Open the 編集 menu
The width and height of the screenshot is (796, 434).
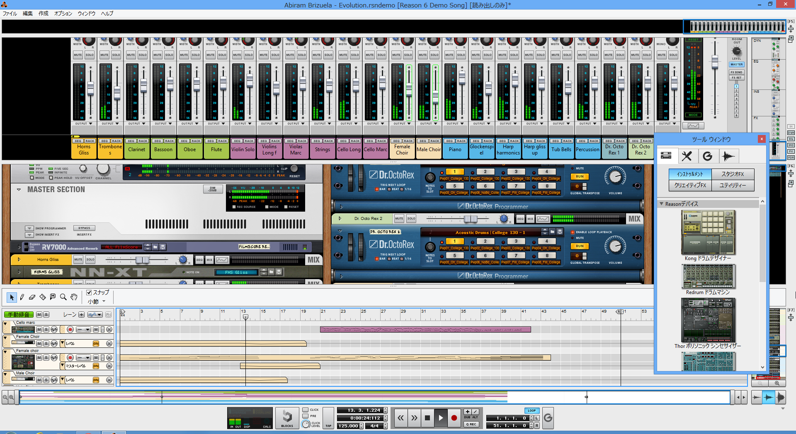click(27, 14)
